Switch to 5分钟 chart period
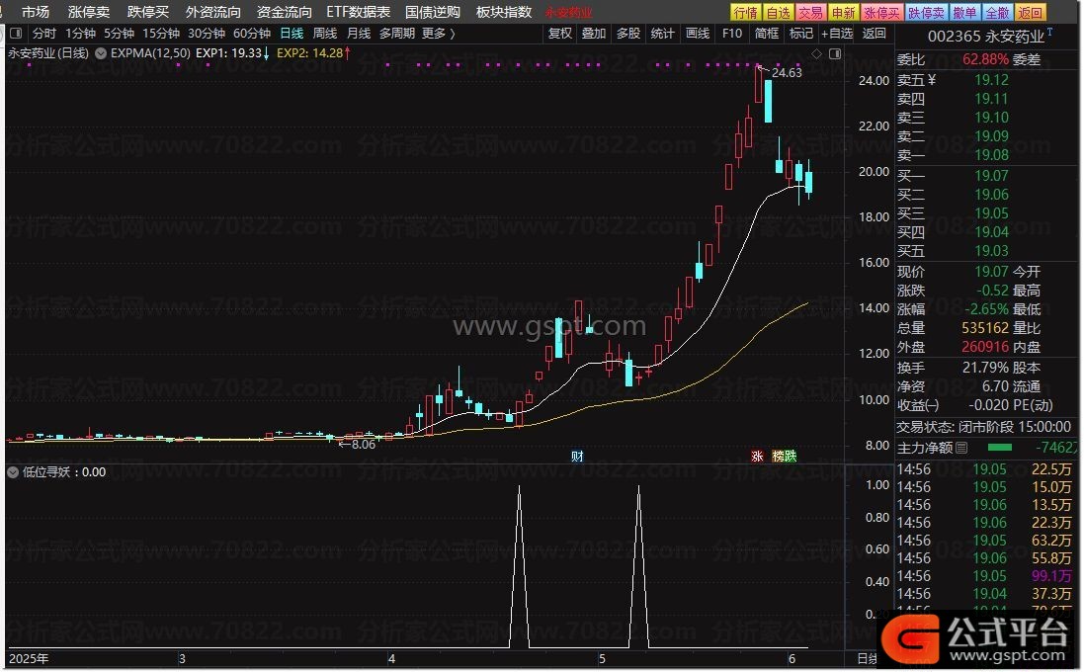The height and width of the screenshot is (672, 1084). [x=119, y=34]
